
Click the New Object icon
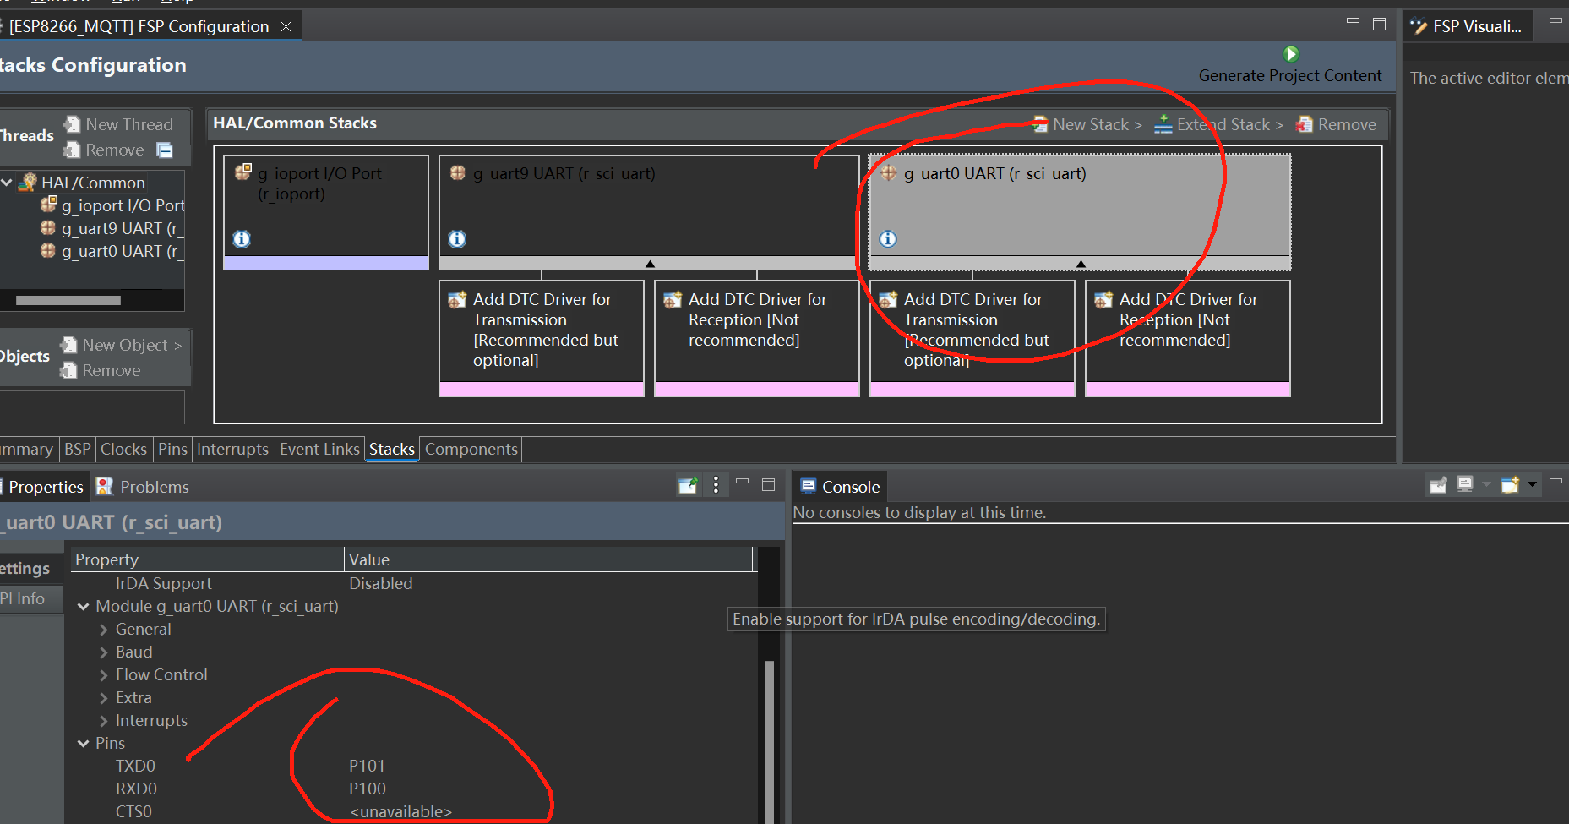[69, 345]
